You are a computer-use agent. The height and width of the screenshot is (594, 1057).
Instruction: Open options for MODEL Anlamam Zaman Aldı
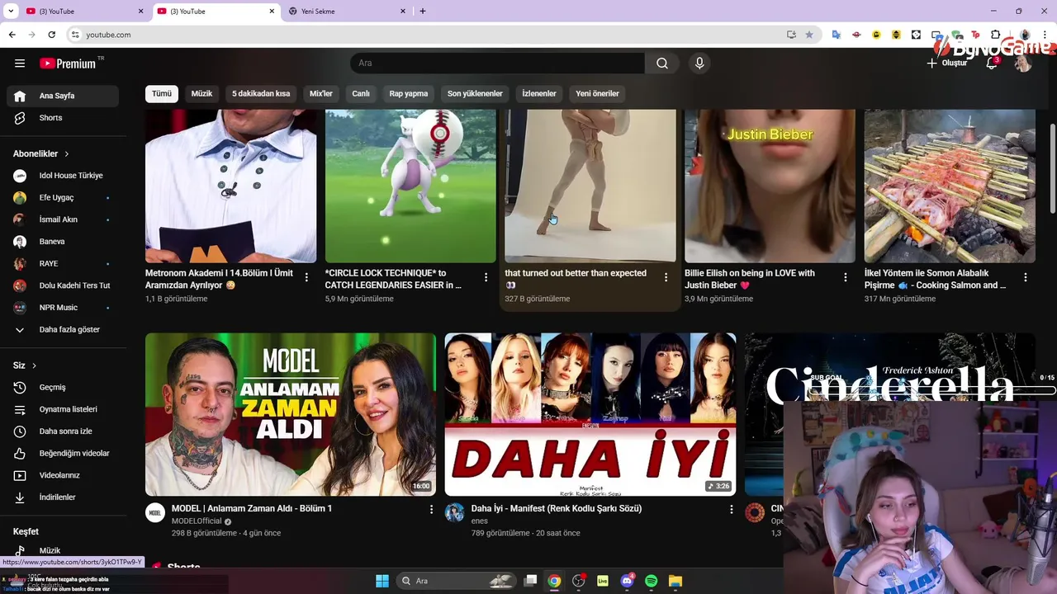click(431, 510)
